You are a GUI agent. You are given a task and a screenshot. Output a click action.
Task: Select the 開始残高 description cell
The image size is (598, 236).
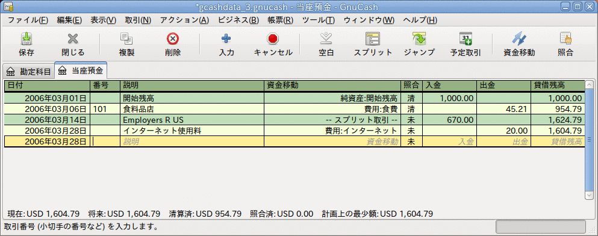click(x=192, y=98)
